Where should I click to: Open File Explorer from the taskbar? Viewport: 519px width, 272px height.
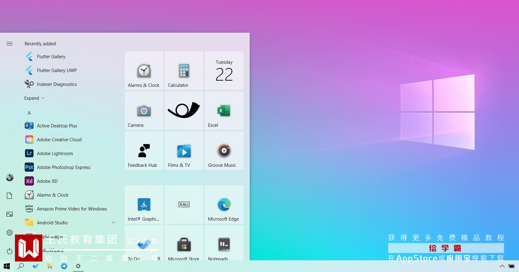50,266
